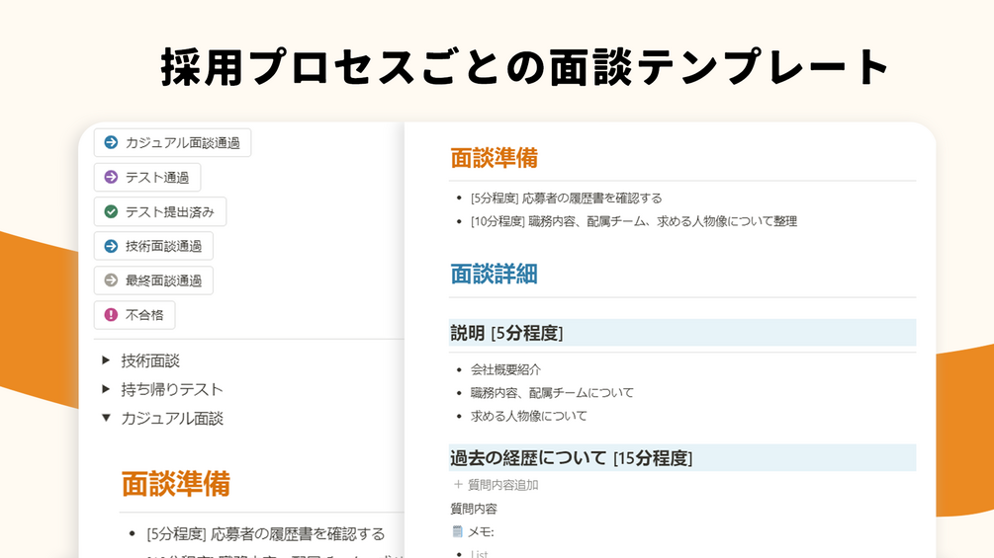The height and width of the screenshot is (558, 994).
Task: Click the カジュアル面談通過 arrow icon
Action: tap(111, 142)
